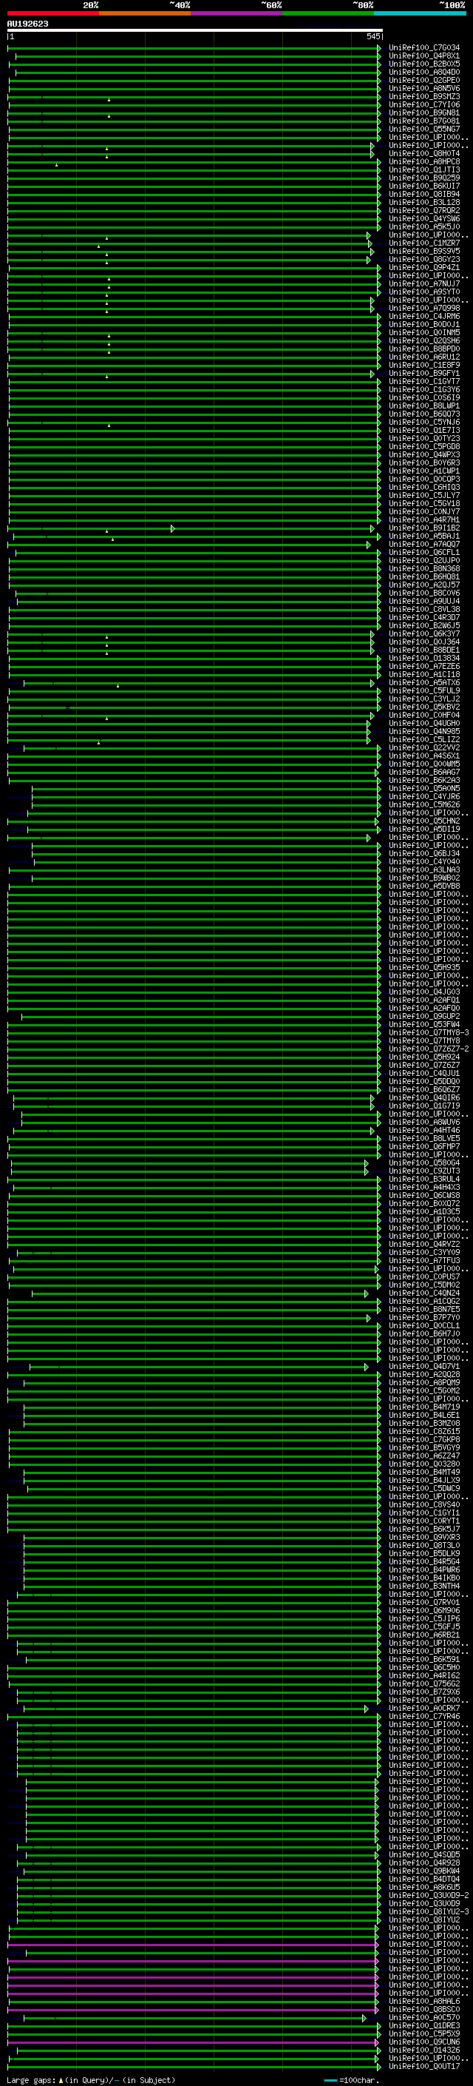Click the UniRef100_B9I1B2 mid-alignment arrow marker
Image resolution: width=473 pixels, height=2086 pixels.
[173, 528]
